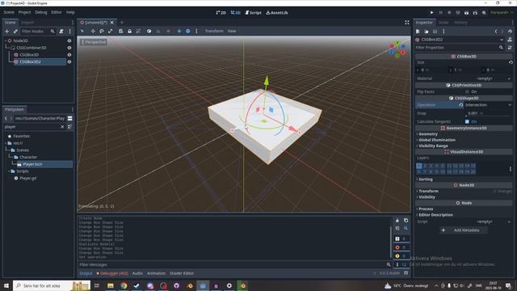
Task: Click the Attach Script icon in Scene dock
Action: point(61,32)
